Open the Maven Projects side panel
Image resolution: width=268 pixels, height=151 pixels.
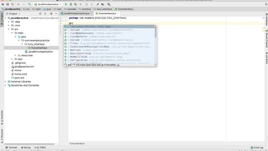(x=266, y=39)
